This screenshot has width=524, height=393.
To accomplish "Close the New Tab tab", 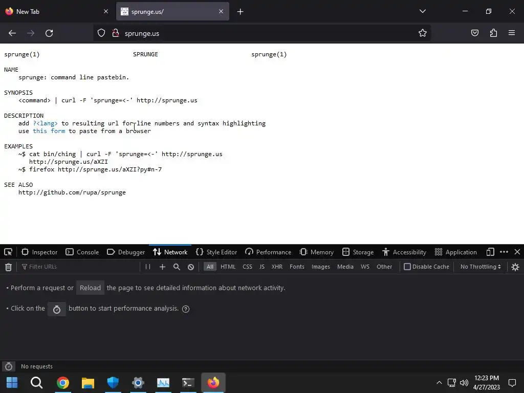I will point(106,11).
